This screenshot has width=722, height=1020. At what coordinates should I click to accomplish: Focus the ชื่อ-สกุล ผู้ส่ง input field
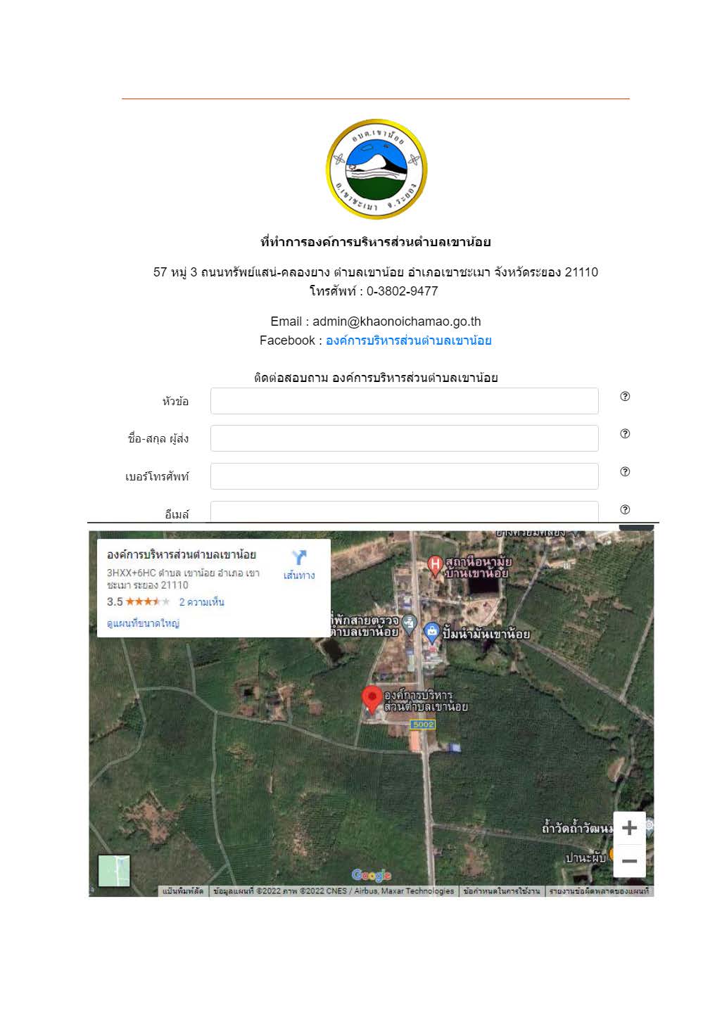[405, 438]
